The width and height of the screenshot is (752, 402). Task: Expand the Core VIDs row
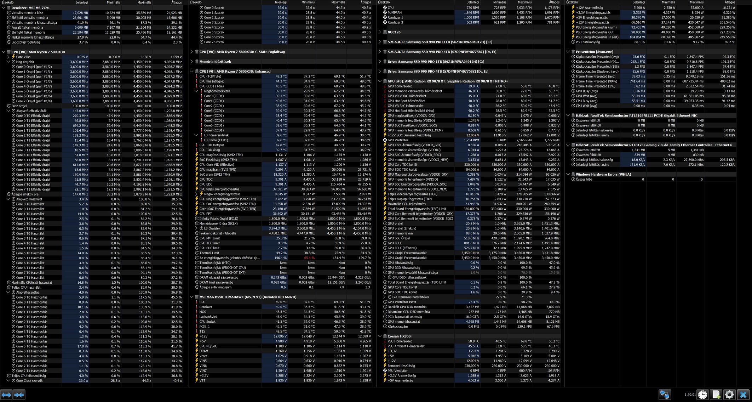pos(8,57)
